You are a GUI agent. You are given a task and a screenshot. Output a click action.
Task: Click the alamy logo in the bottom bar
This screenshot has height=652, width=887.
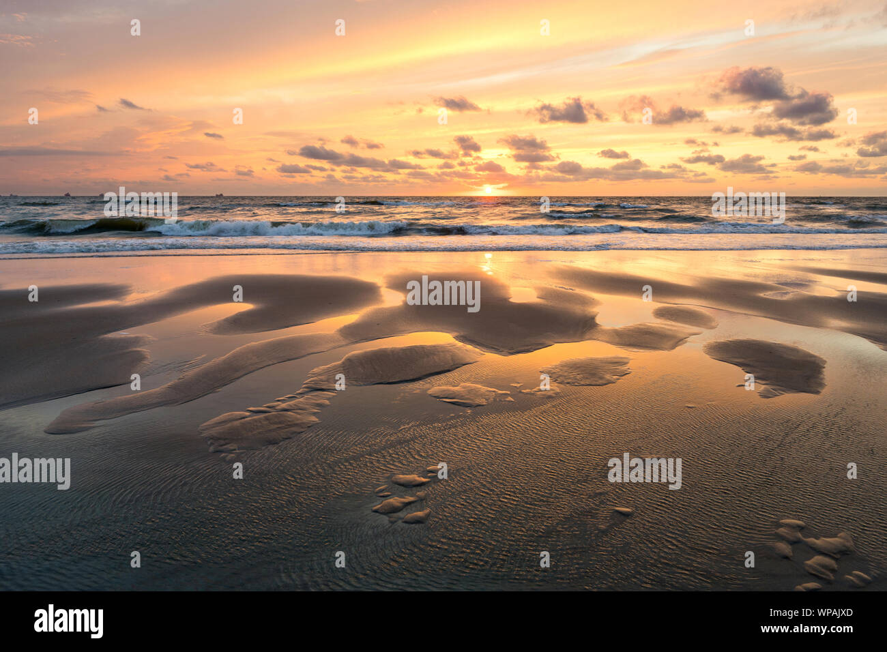[69, 622]
